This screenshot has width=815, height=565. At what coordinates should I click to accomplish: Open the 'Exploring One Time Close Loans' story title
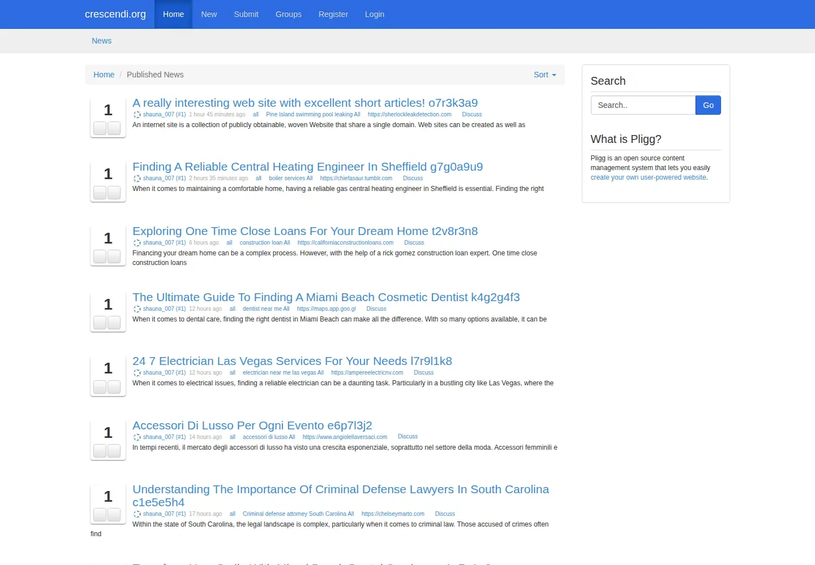click(x=305, y=231)
